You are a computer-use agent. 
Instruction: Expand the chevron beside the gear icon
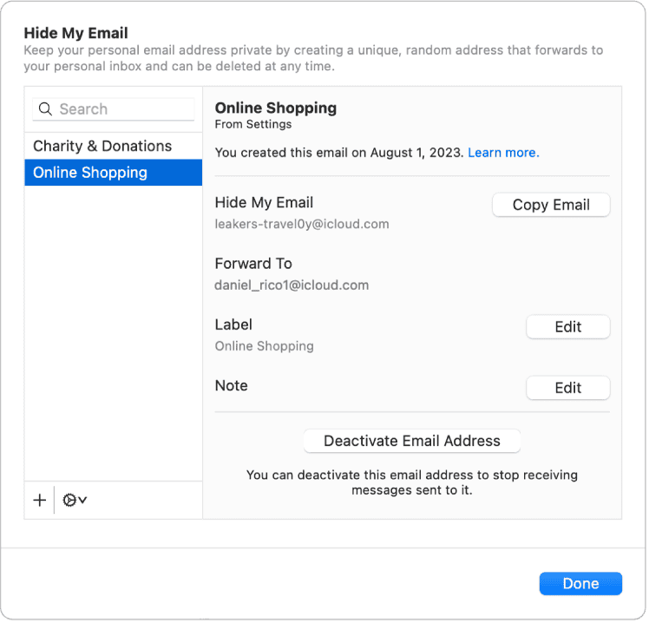click(x=82, y=501)
